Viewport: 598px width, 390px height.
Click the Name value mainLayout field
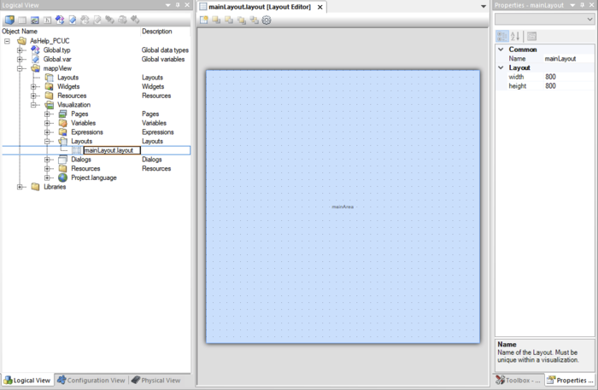(569, 59)
